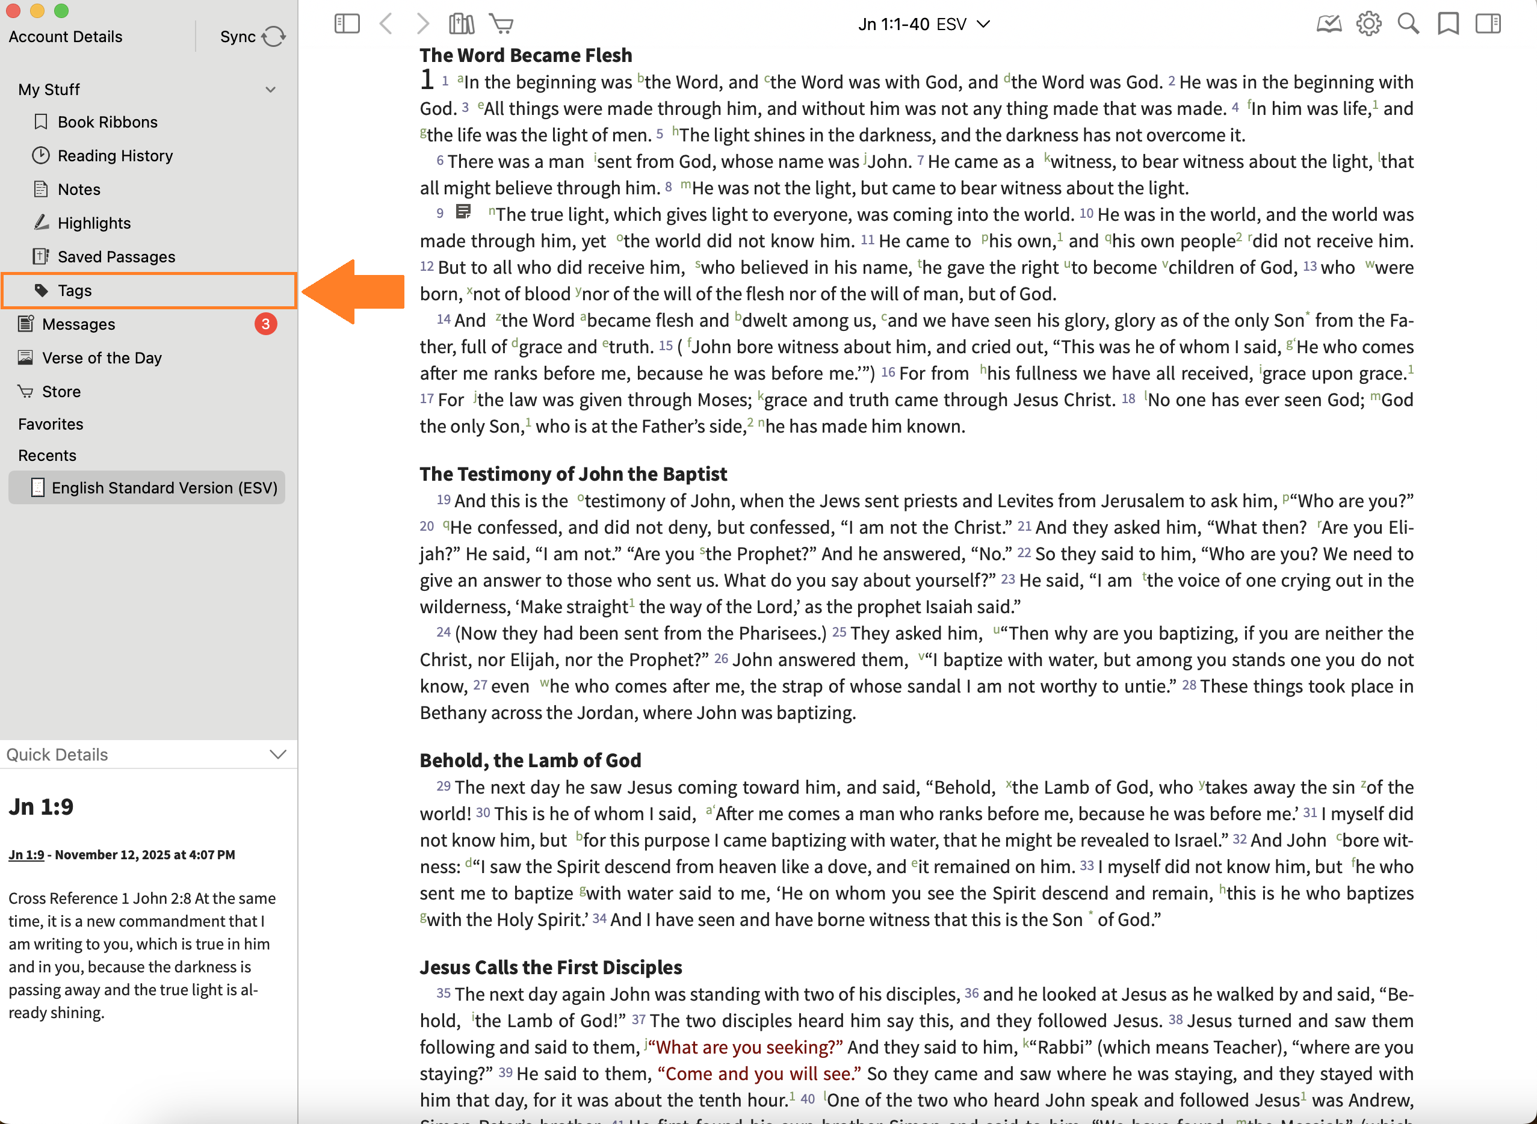Toggle the right sidebar panel icon

(x=1488, y=25)
